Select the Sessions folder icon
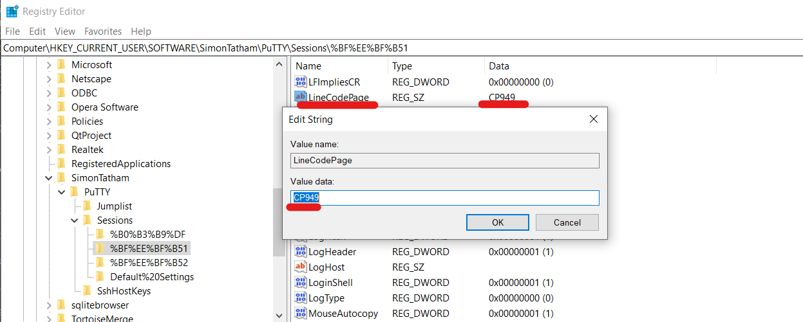Viewport: 803px width, 322px height. click(x=88, y=220)
